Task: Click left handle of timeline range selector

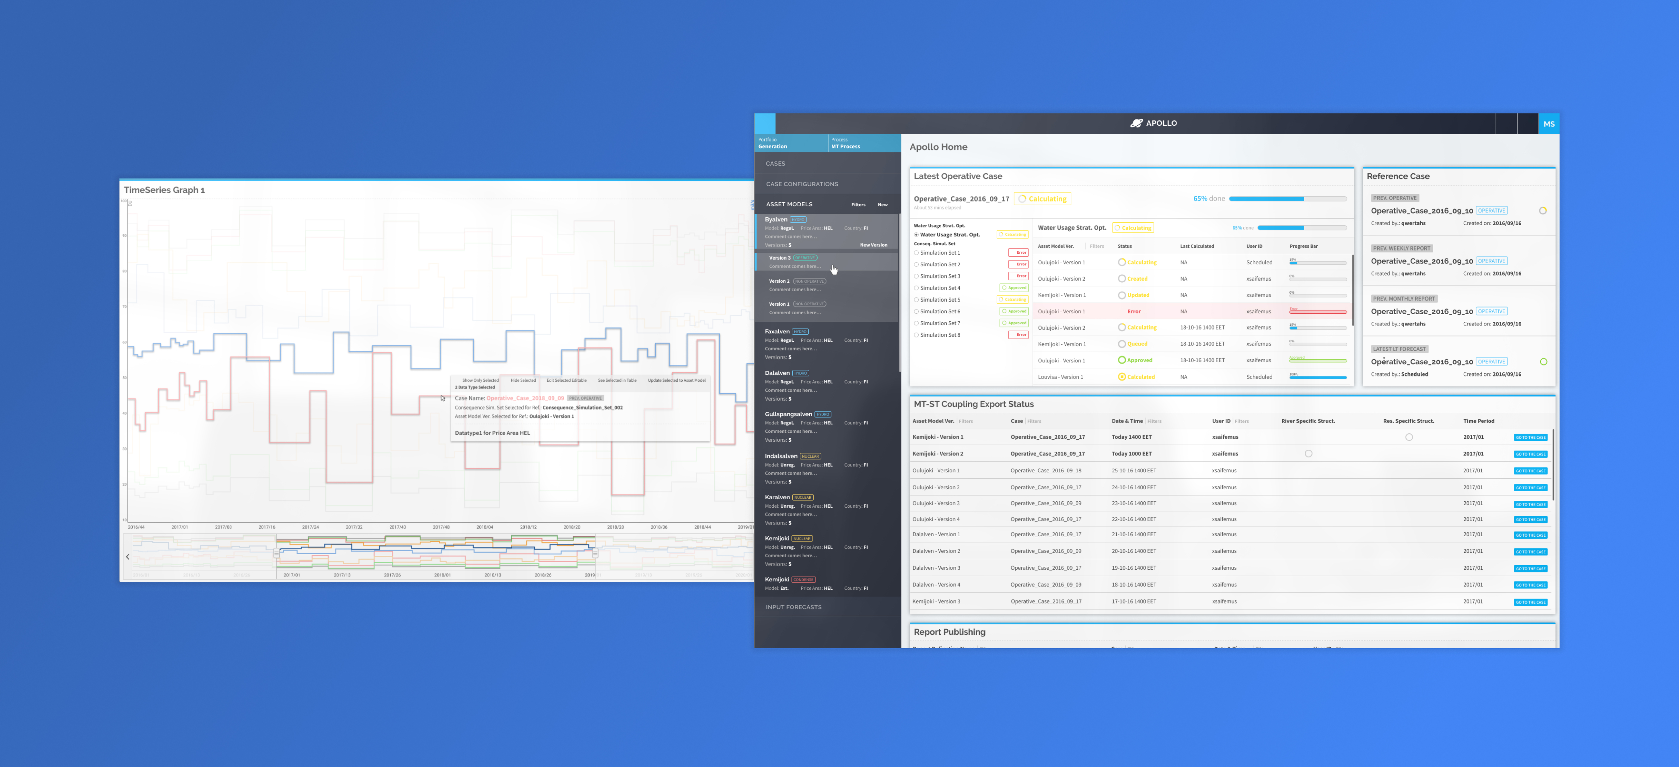Action: pyautogui.click(x=276, y=553)
